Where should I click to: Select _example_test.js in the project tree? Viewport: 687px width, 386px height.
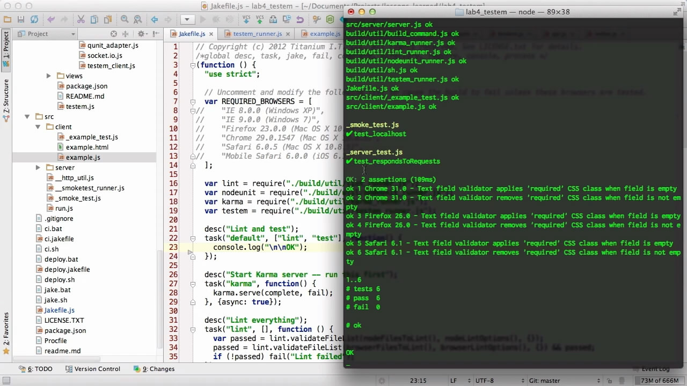(x=92, y=137)
